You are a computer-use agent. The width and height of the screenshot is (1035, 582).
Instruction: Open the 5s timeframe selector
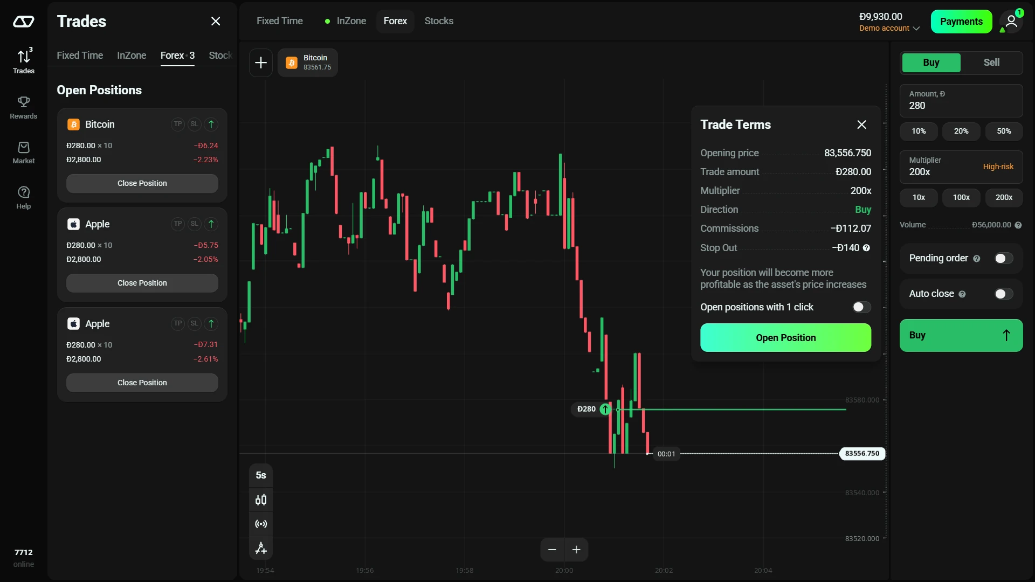click(261, 475)
